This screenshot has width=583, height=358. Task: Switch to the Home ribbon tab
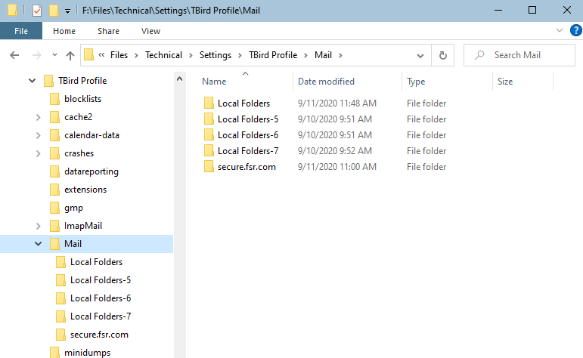click(64, 31)
